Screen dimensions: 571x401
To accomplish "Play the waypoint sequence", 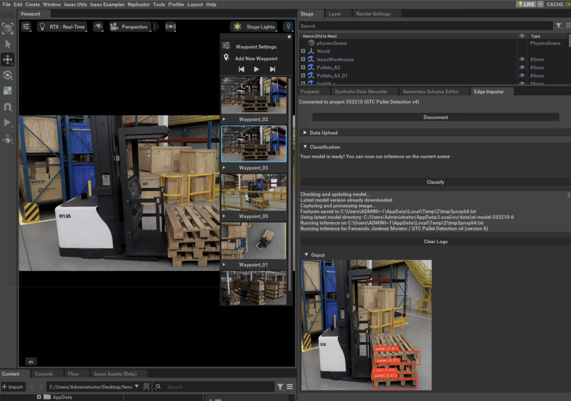I will click(x=256, y=69).
